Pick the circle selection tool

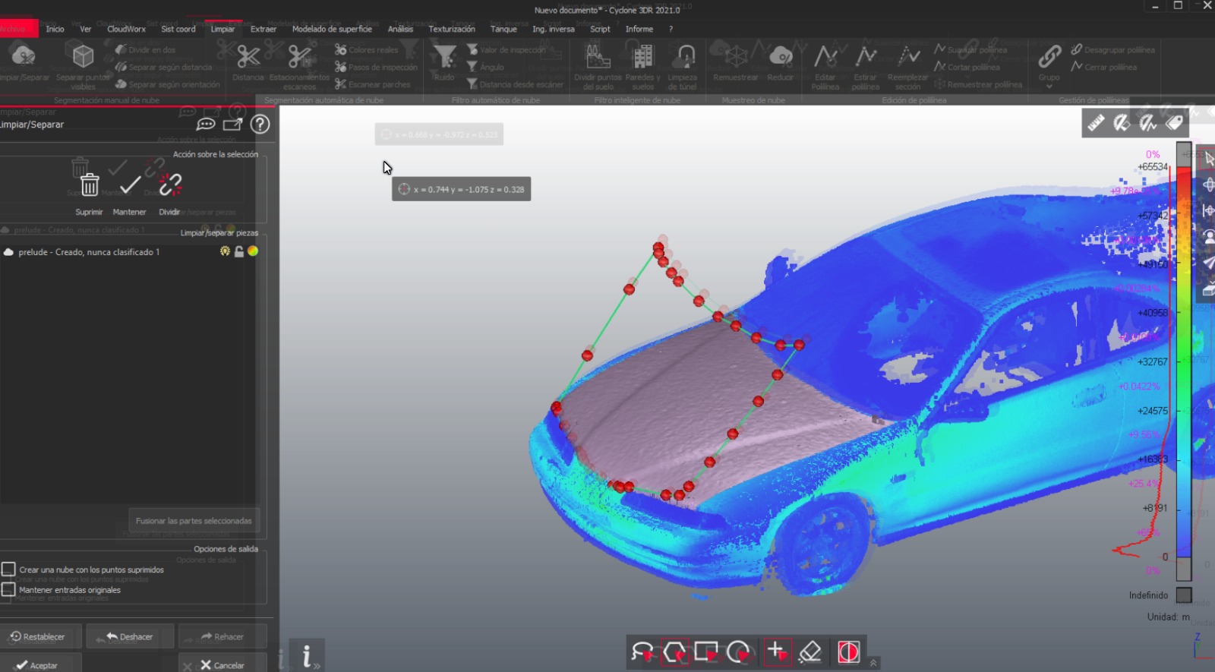coord(738,652)
